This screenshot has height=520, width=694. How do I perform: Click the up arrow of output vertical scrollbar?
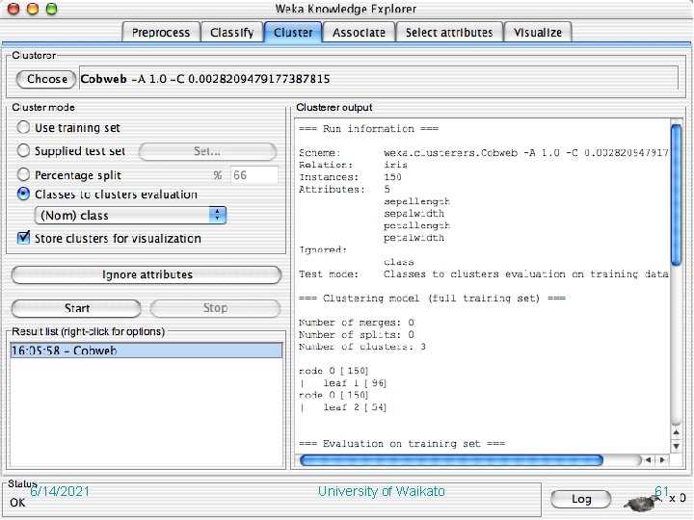(x=676, y=432)
